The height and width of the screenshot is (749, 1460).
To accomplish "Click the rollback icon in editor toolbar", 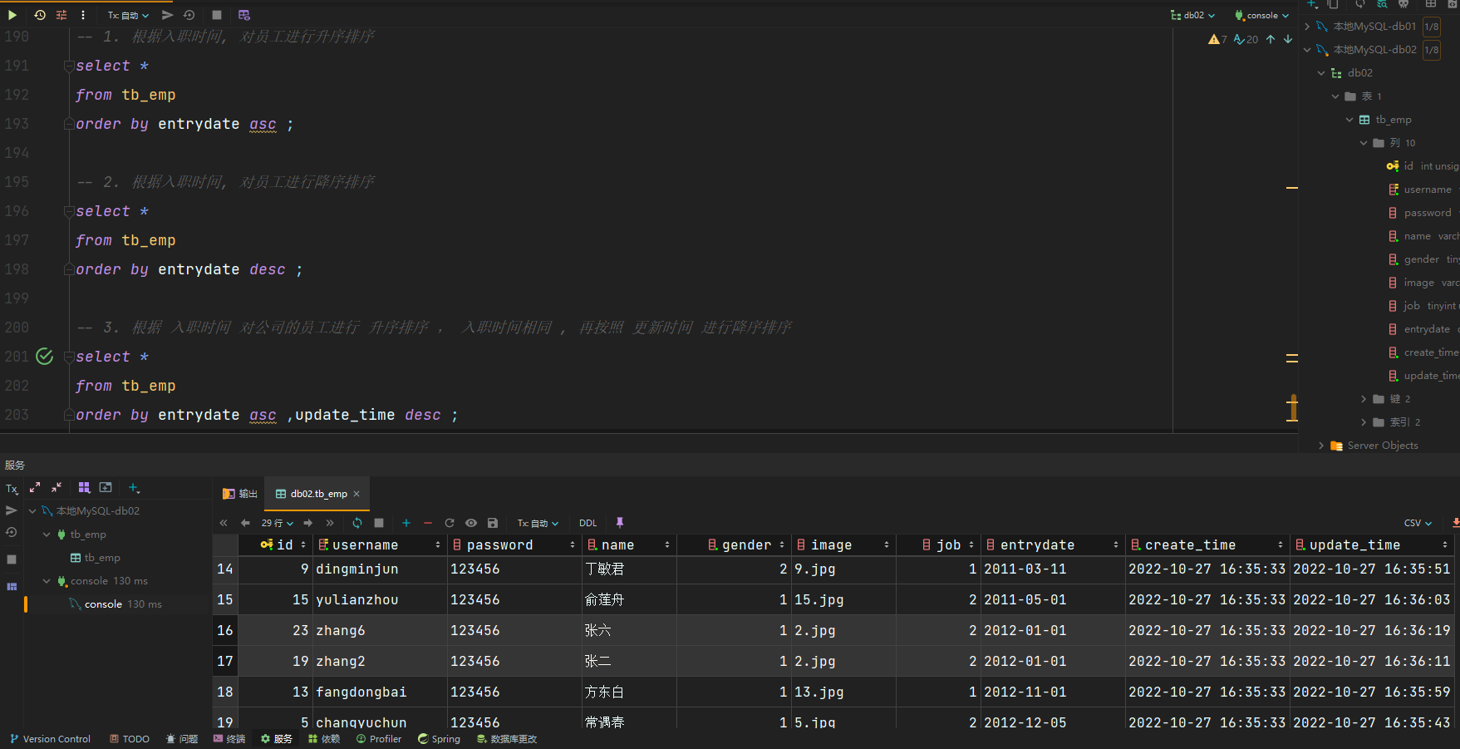I will click(x=189, y=15).
